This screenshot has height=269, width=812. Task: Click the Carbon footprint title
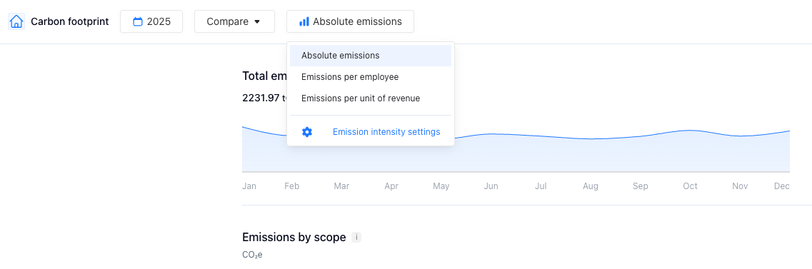70,21
